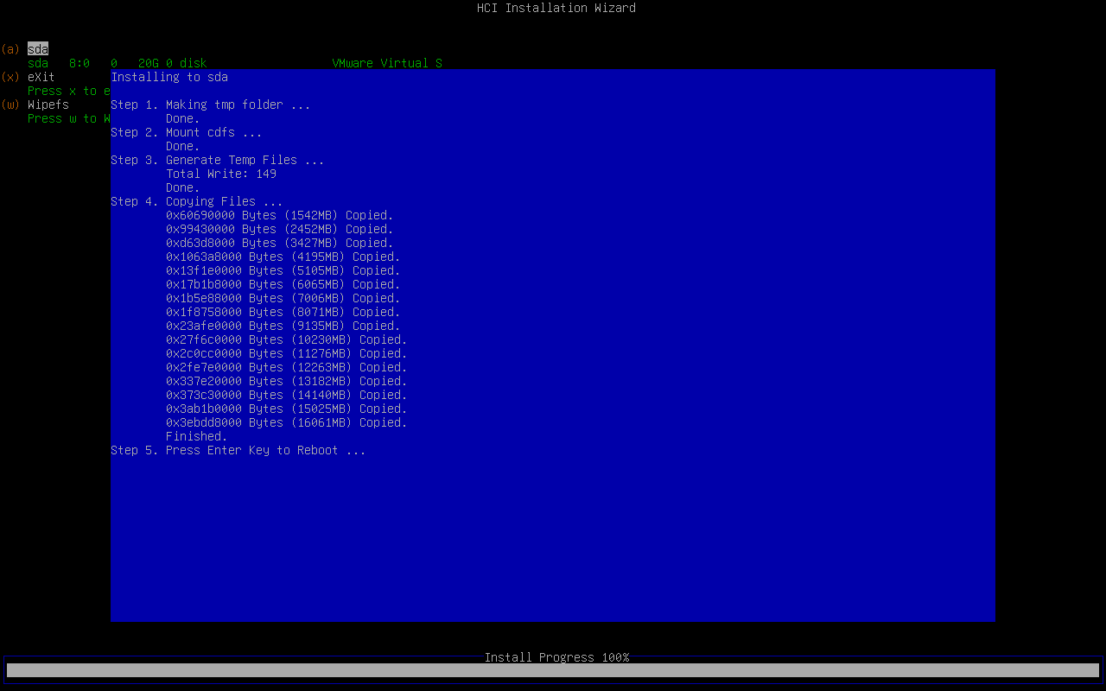
Task: Click the (w) shortcut key marker
Action: pyautogui.click(x=10, y=105)
